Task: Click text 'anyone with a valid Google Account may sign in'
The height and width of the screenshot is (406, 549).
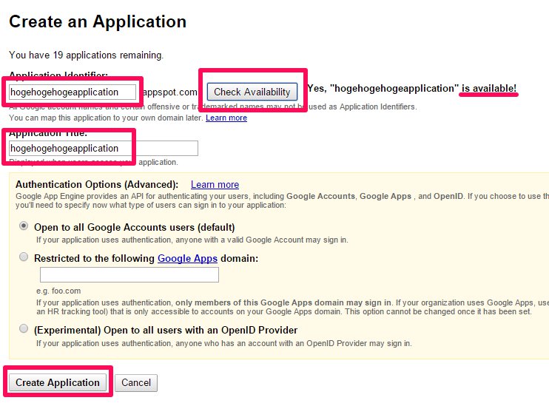Action: tap(262, 240)
